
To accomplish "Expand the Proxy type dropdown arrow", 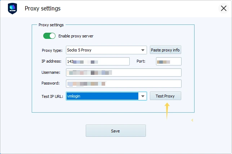I will [x=143, y=50].
